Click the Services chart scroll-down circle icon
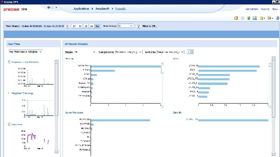Screen dimensions: 280x157 (x=162, y=107)
